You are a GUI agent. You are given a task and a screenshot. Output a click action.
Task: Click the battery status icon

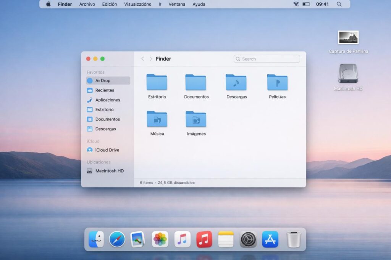coord(306,4)
